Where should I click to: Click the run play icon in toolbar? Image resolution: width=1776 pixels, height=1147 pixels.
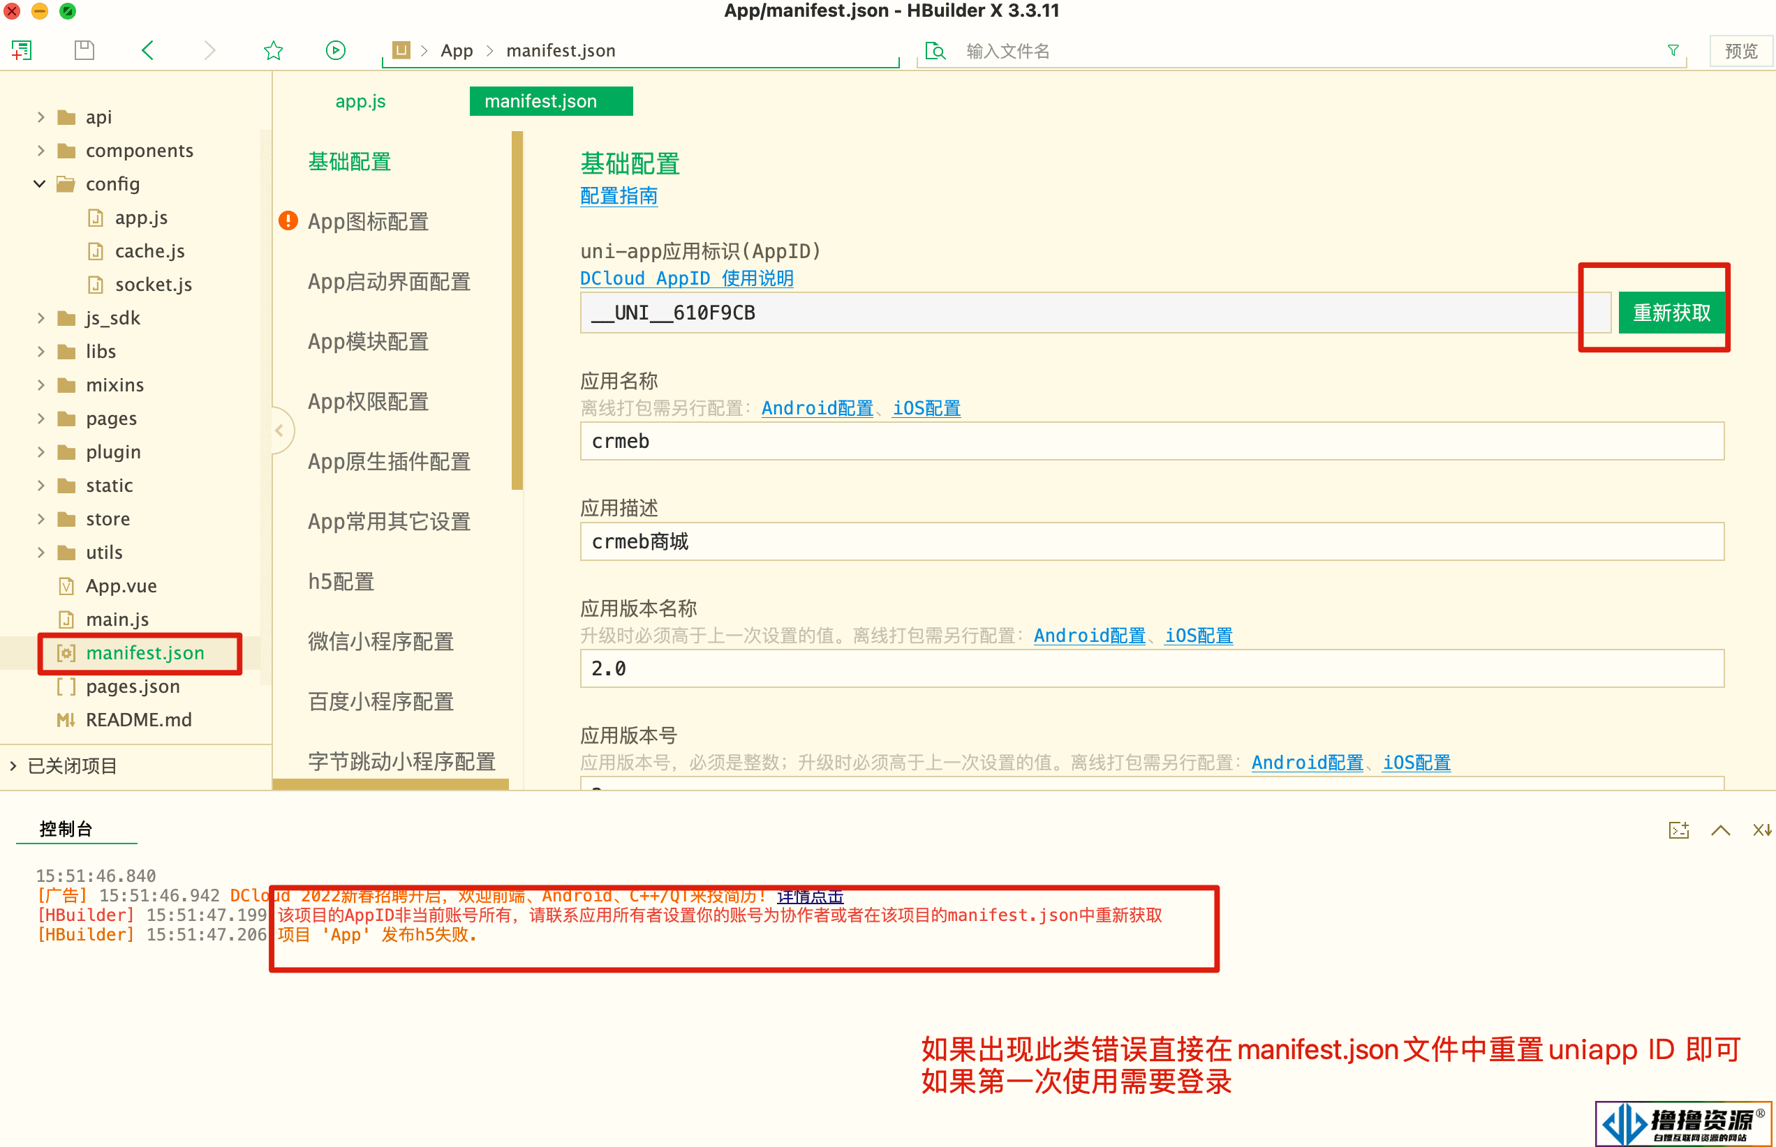click(x=336, y=51)
